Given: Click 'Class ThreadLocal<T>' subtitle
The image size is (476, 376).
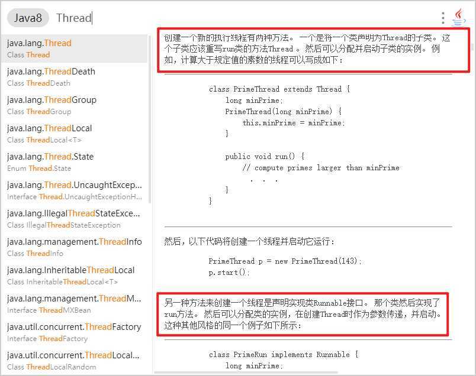Looking at the screenshot, I should pyautogui.click(x=44, y=140).
